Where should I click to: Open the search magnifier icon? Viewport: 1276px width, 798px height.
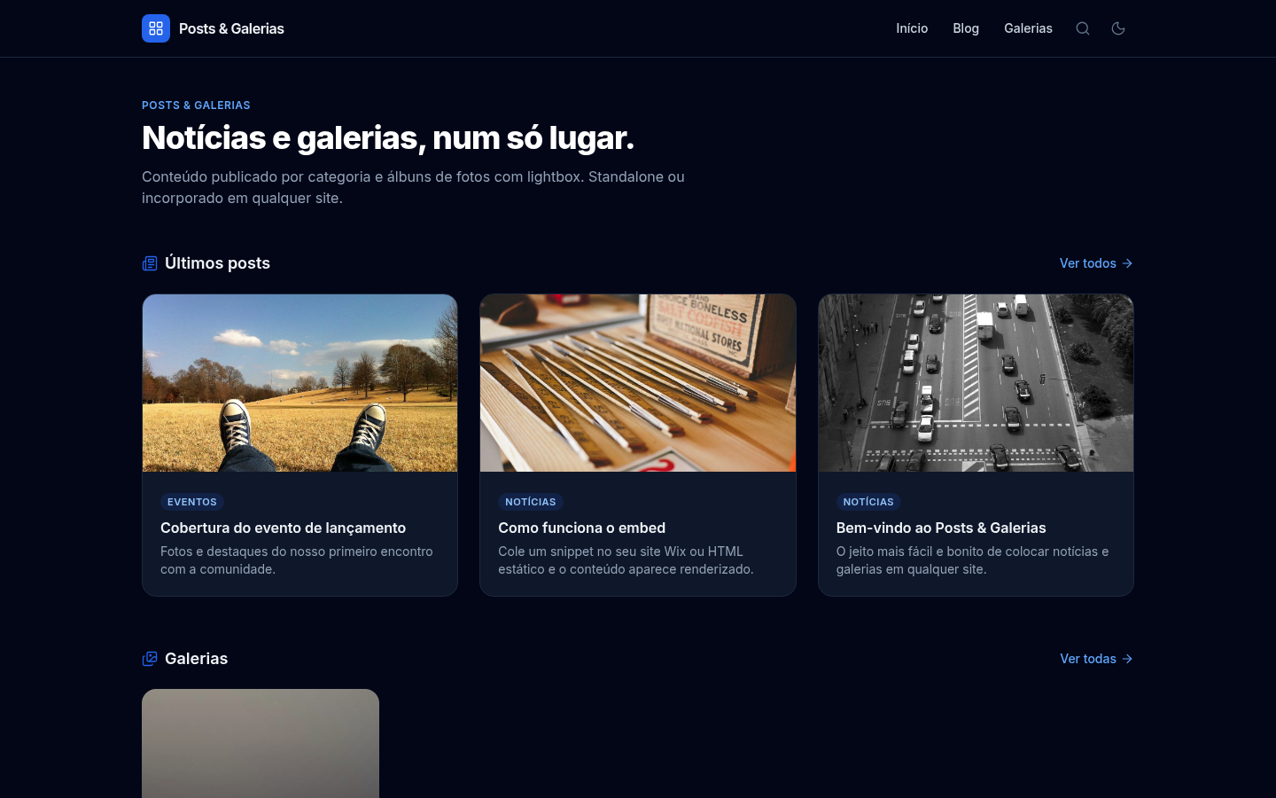coord(1083,28)
